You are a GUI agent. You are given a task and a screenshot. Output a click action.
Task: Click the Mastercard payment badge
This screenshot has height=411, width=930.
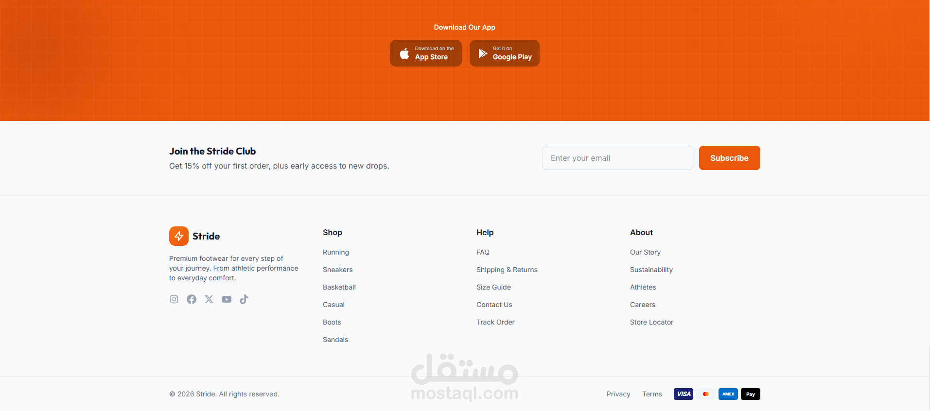(706, 394)
